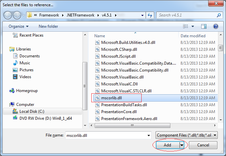Click the horizontal scroll right arrow
Screen dimensions: 226x156
click(215, 125)
